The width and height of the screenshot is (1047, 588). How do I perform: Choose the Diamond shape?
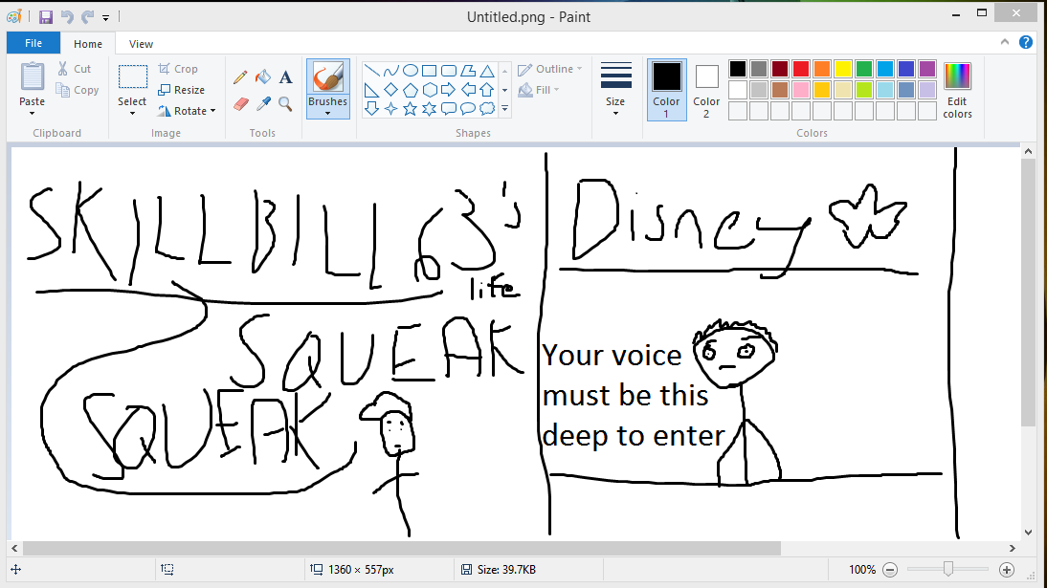pyautogui.click(x=391, y=90)
